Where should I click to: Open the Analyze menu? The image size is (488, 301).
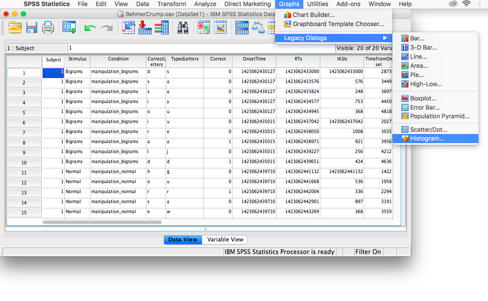pyautogui.click(x=205, y=4)
